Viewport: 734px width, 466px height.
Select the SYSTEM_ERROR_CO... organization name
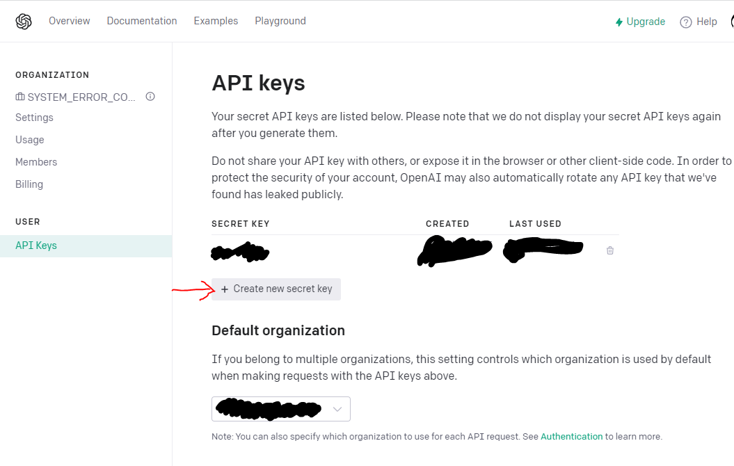click(81, 97)
